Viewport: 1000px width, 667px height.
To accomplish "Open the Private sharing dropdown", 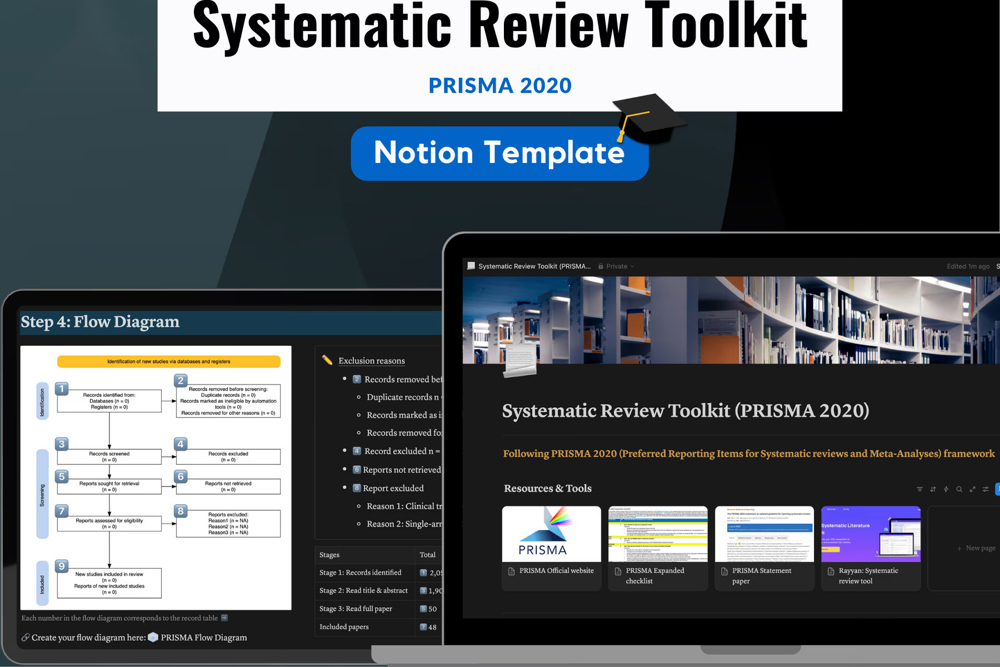I will click(x=616, y=266).
